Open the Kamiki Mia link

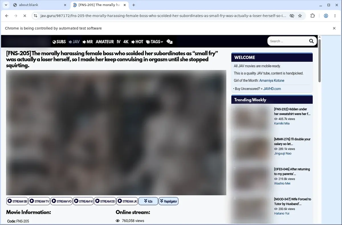282,123
